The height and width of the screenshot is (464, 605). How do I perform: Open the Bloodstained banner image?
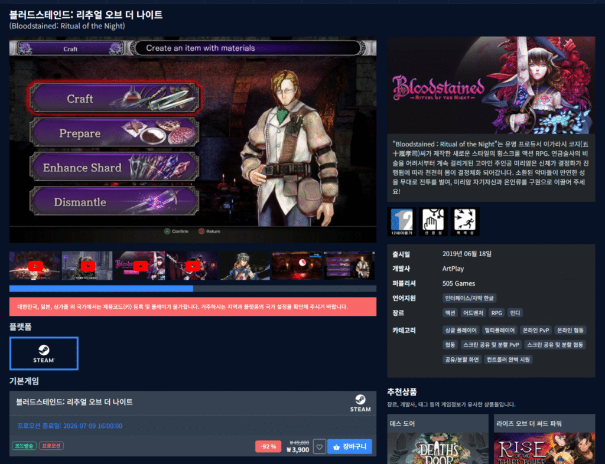[x=491, y=85]
